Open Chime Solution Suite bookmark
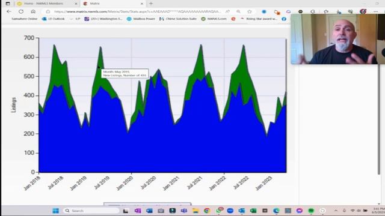 [178, 19]
